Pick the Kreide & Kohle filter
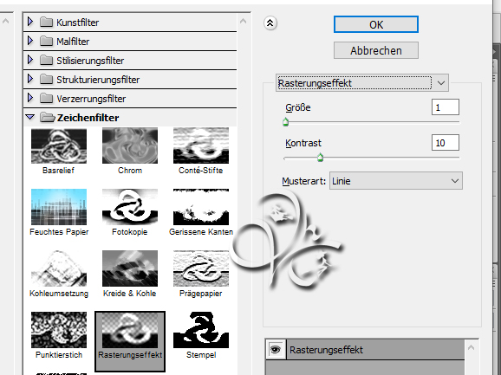Viewport: 501px width, 375px height. point(130,268)
